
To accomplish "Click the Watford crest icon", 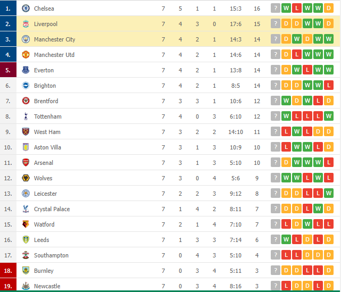I will click(26, 224).
